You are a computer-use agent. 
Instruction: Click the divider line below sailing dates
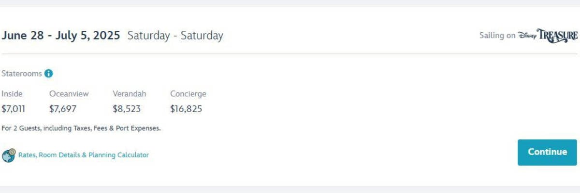tap(290, 54)
